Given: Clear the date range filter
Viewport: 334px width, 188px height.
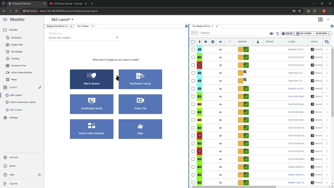Looking at the screenshot, I should pos(329,33).
